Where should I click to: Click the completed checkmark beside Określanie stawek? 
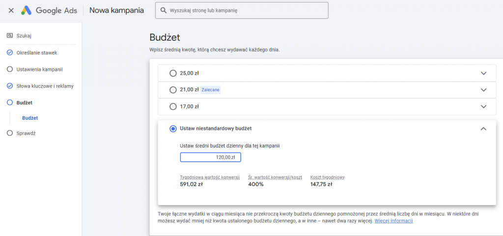(10, 53)
